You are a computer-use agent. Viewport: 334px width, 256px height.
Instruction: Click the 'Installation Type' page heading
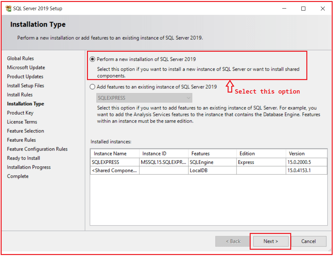38,24
